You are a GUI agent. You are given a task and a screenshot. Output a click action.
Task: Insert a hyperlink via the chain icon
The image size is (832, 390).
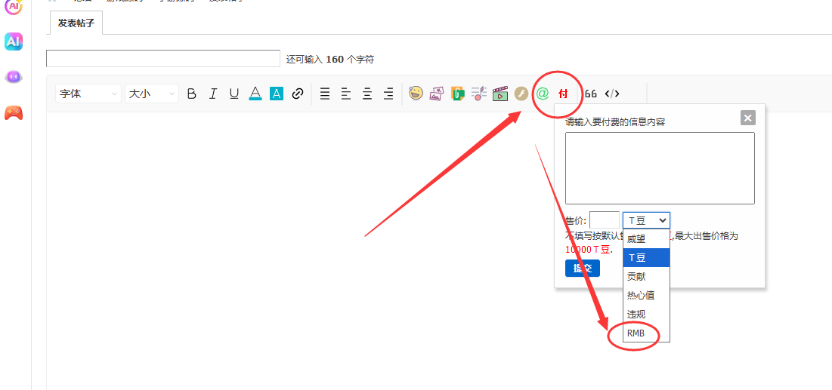298,94
